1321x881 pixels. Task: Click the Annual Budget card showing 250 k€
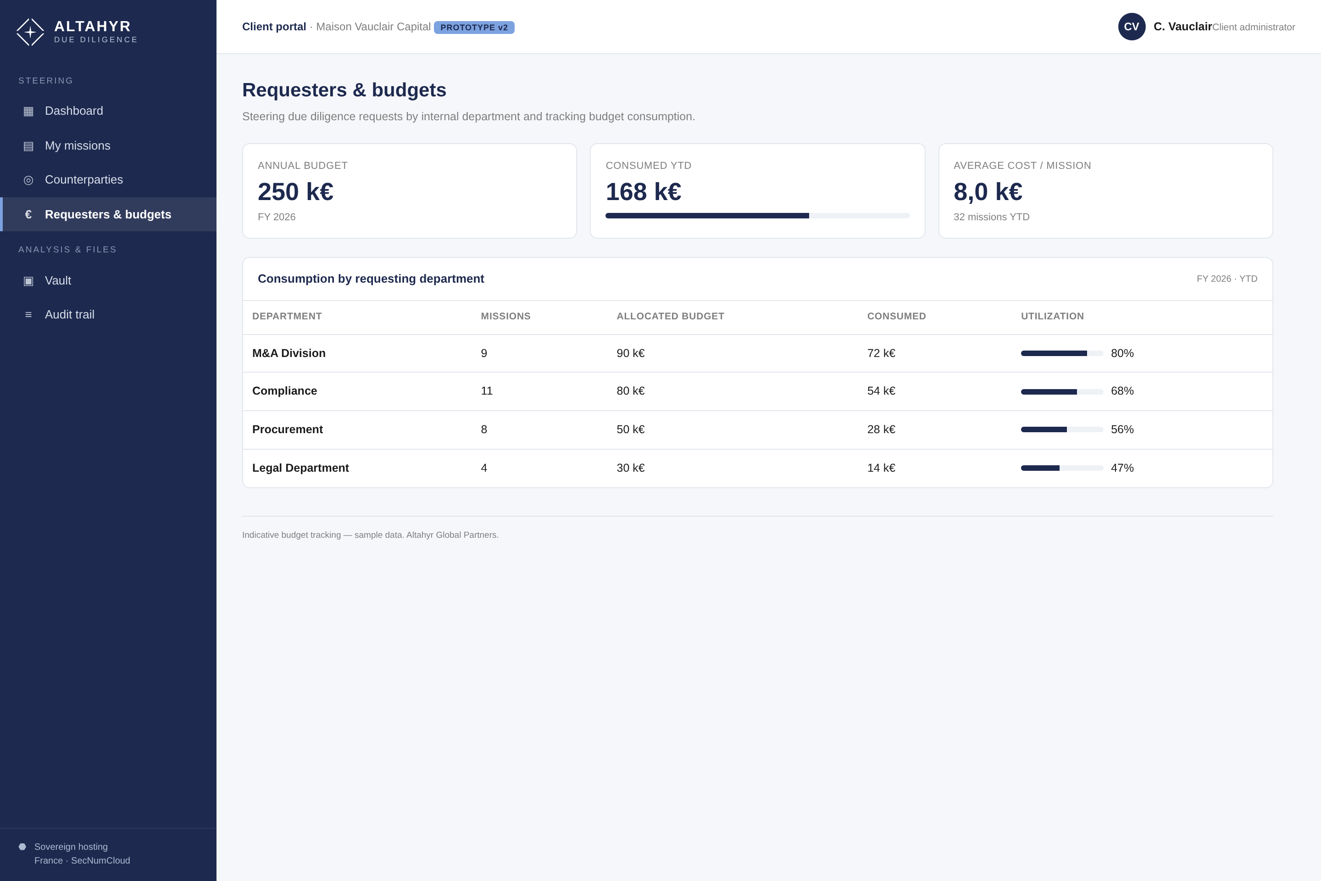(x=410, y=191)
